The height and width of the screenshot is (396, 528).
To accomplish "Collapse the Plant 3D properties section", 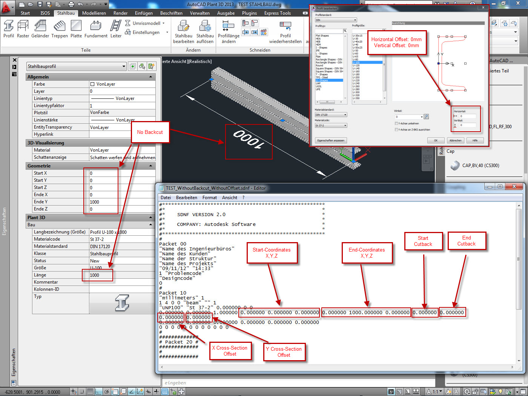I will pos(151,218).
